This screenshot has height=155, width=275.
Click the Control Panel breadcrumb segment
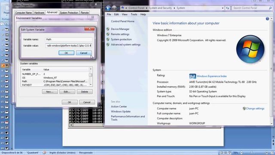click(136, 8)
